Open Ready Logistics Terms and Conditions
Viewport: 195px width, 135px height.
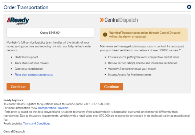click(x=36, y=123)
